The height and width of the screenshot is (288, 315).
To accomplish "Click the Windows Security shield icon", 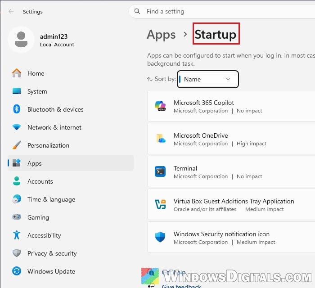I will [160, 237].
